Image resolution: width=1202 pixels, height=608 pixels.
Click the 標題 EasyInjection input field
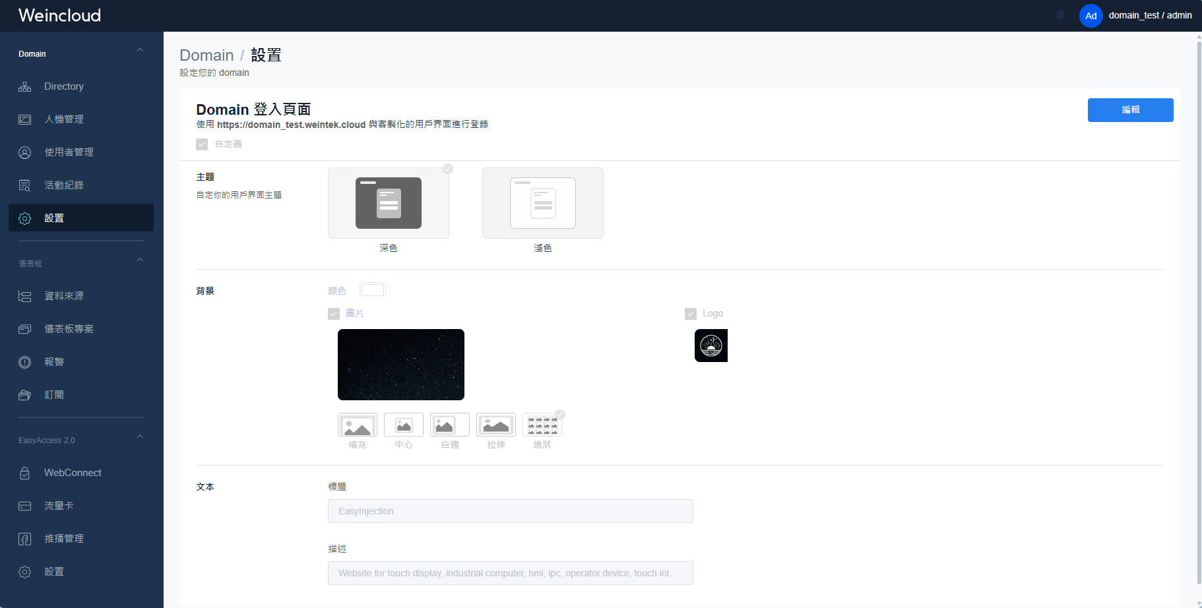coord(511,511)
